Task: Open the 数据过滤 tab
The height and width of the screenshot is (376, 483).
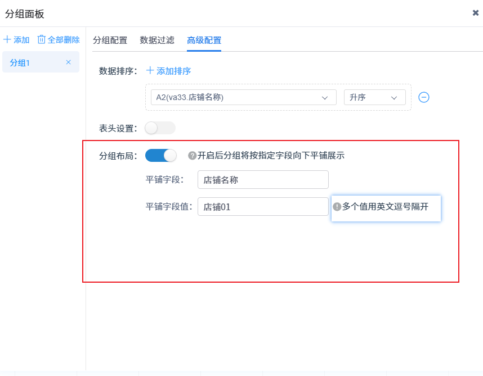Action: click(157, 40)
